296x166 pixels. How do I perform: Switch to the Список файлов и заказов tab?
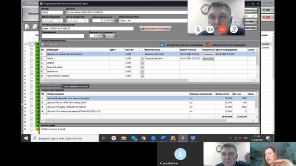point(75,86)
